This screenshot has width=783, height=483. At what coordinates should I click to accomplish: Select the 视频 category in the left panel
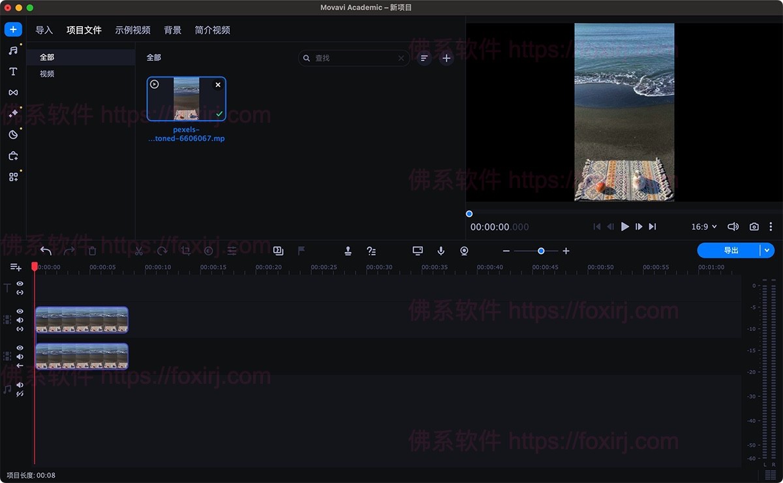(x=46, y=73)
